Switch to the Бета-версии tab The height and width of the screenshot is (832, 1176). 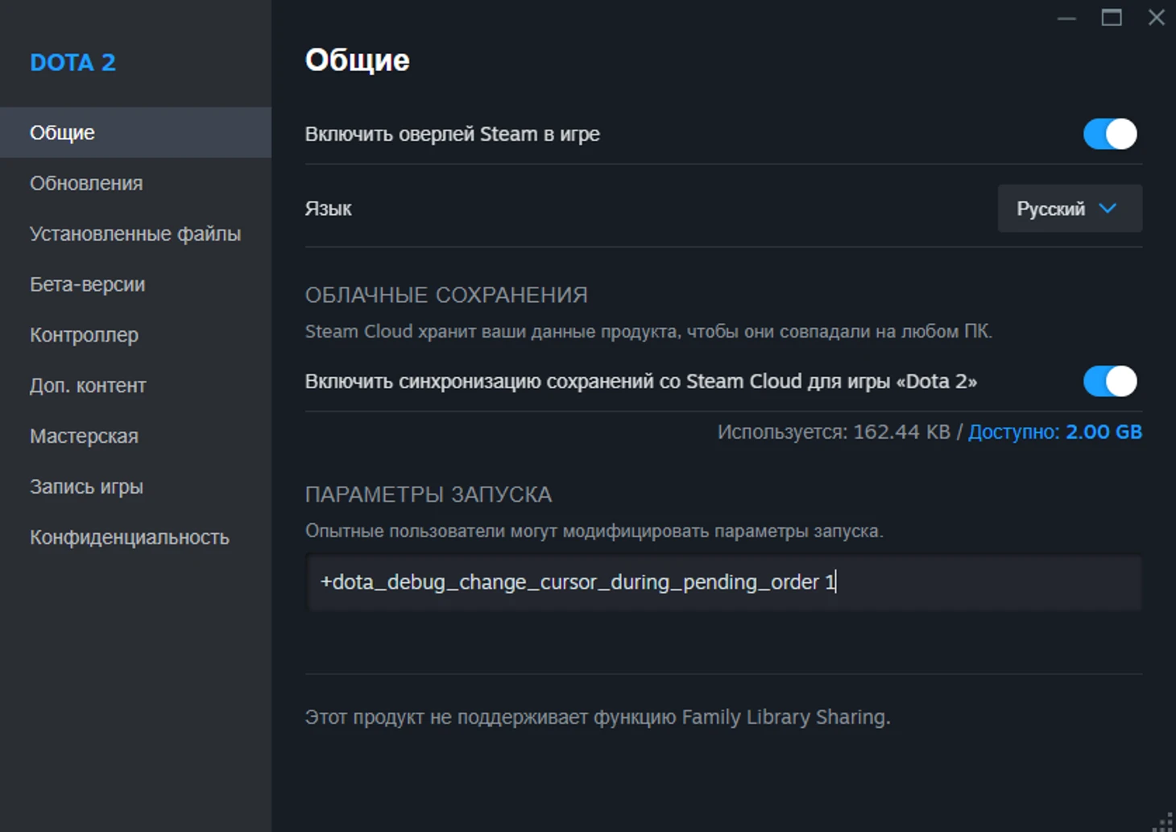pyautogui.click(x=88, y=285)
